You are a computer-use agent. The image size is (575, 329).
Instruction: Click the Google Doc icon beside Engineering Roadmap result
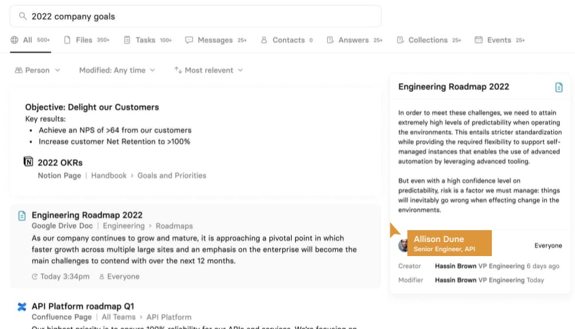click(22, 216)
